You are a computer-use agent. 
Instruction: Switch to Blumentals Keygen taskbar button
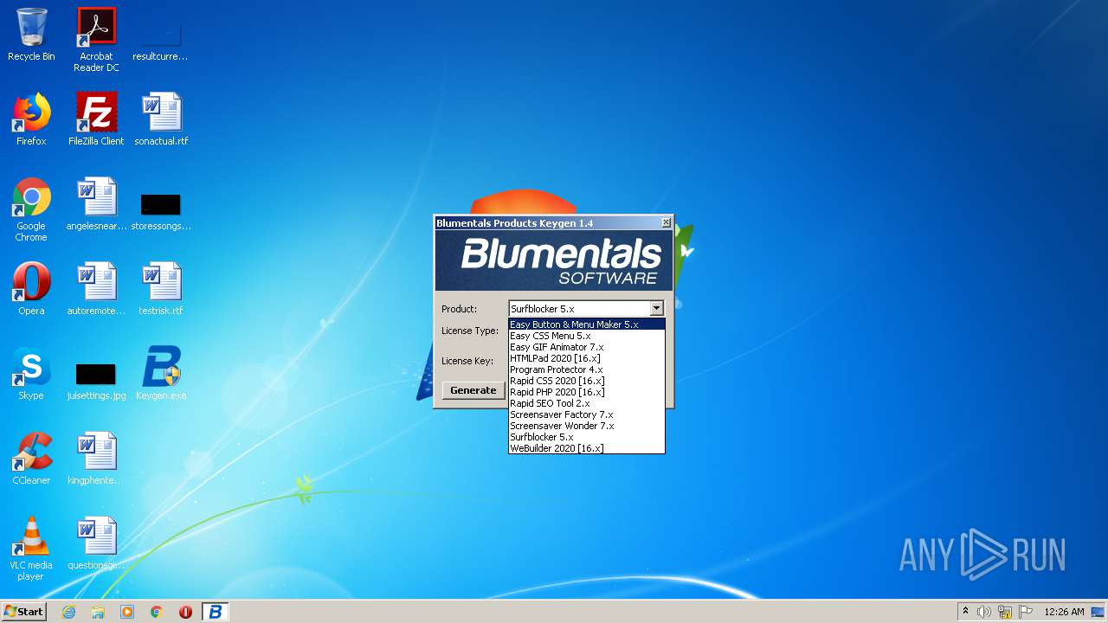pos(215,612)
